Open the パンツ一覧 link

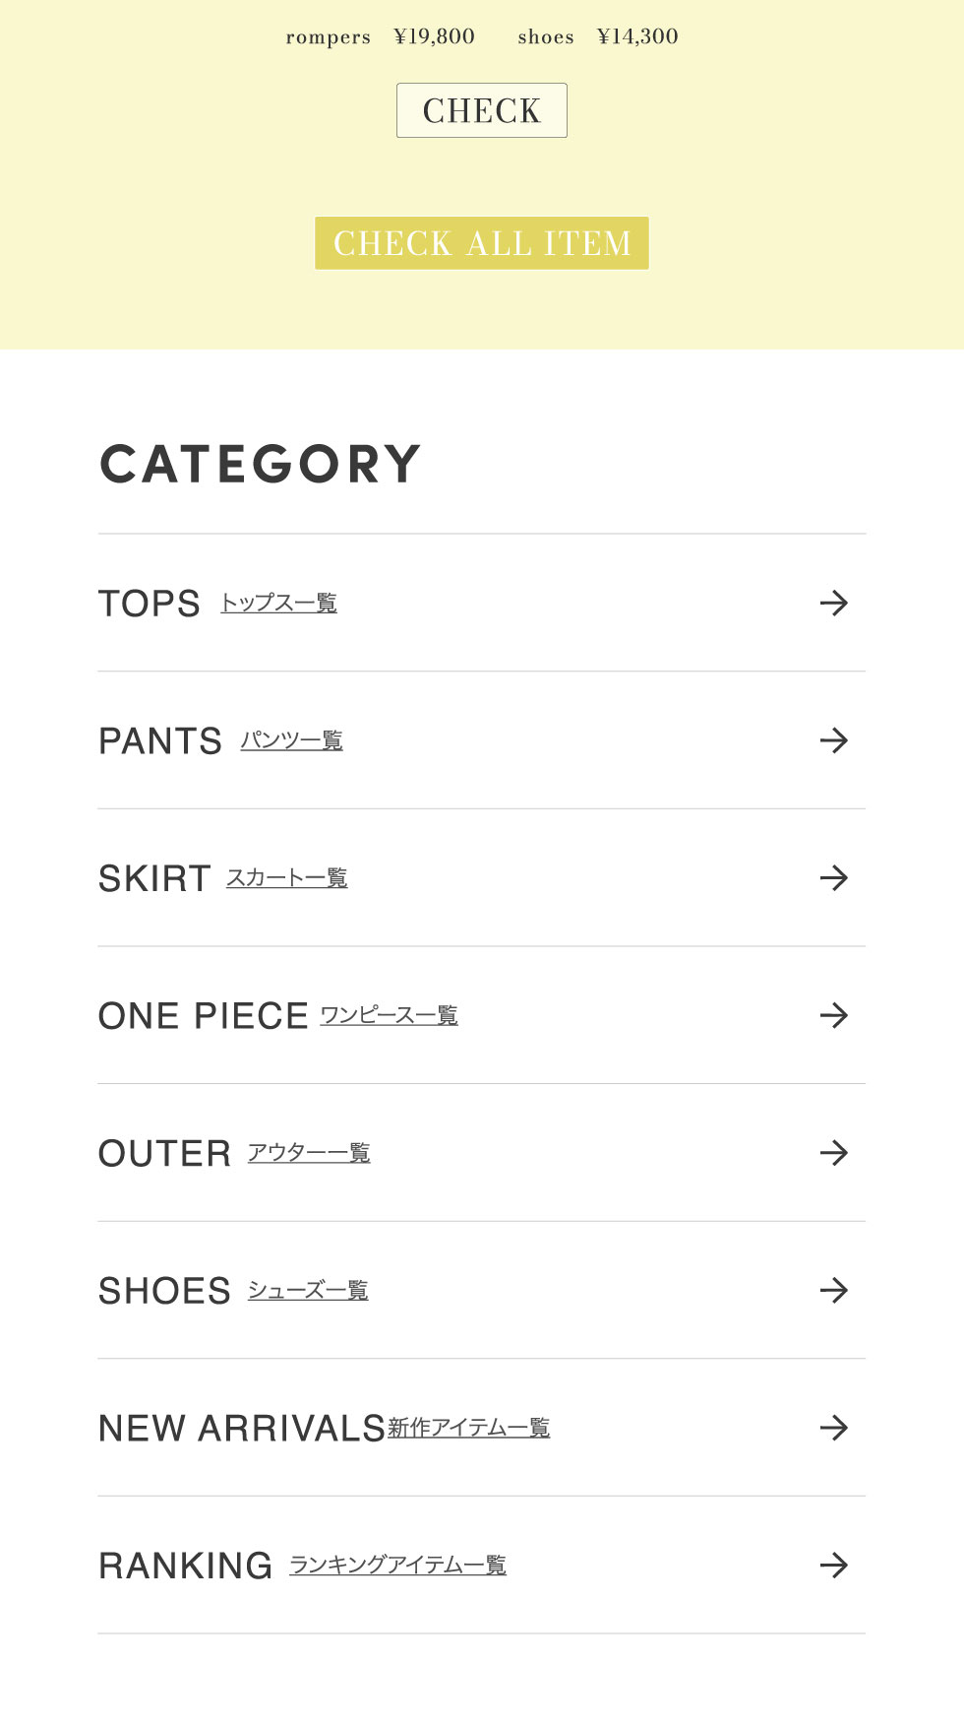point(291,740)
